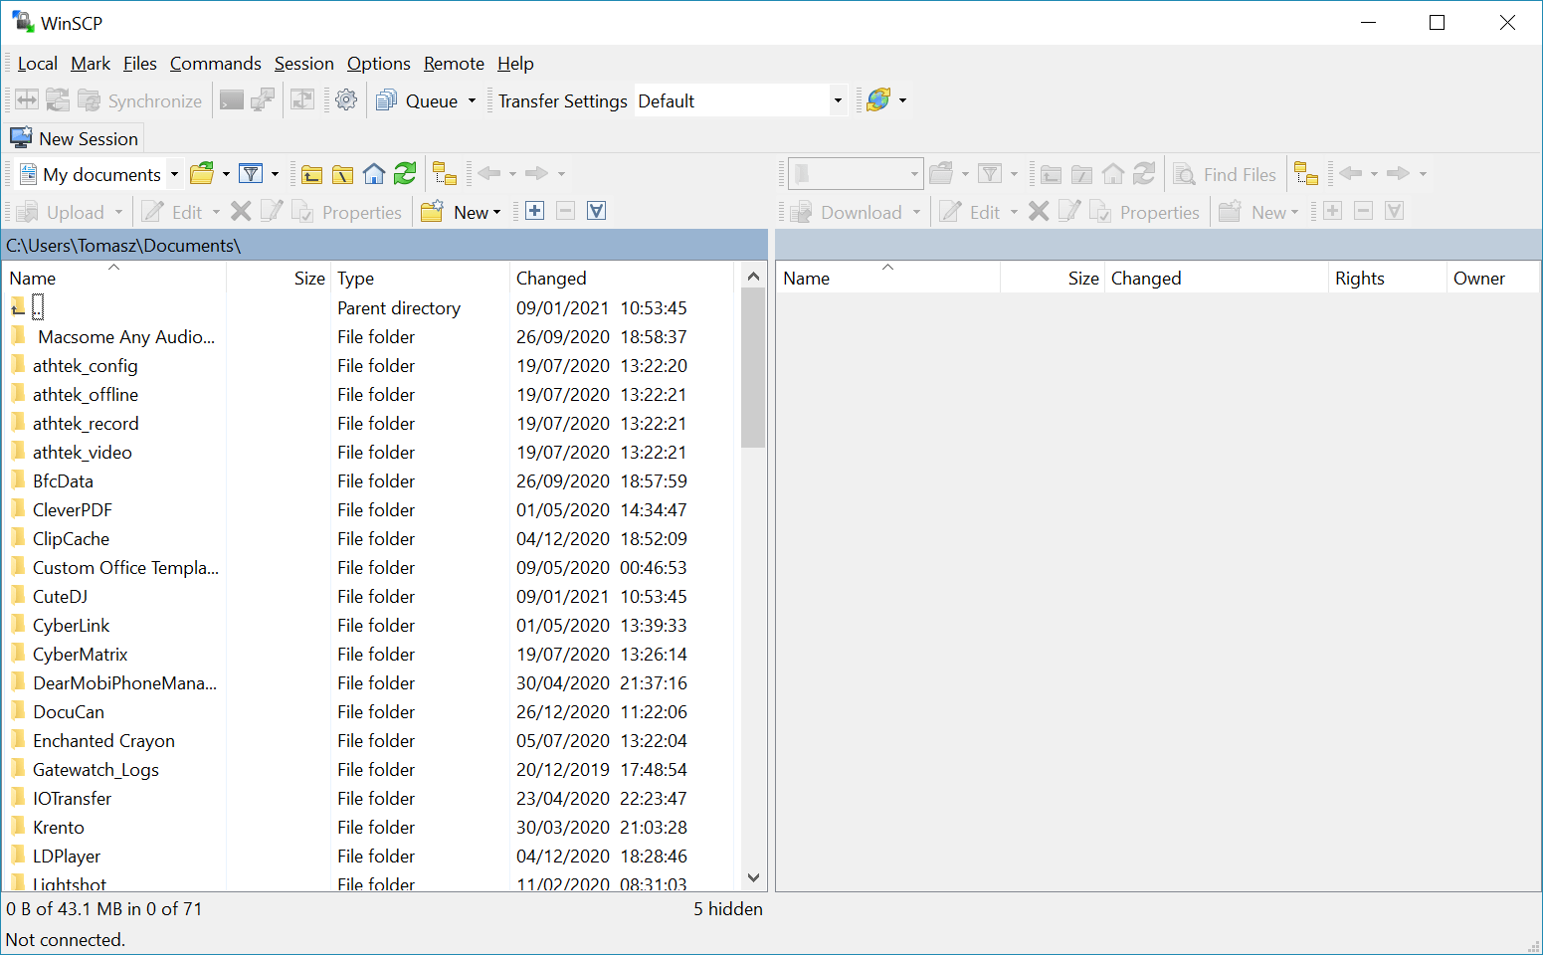This screenshot has height=955, width=1543.
Task: Open the Local menu
Action: tap(38, 64)
